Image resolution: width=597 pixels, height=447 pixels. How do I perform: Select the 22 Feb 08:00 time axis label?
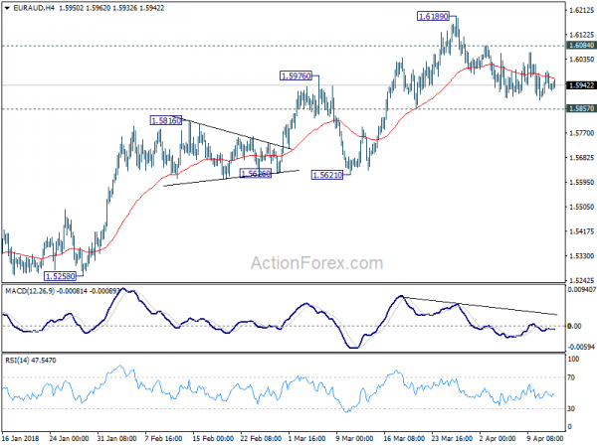261,438
